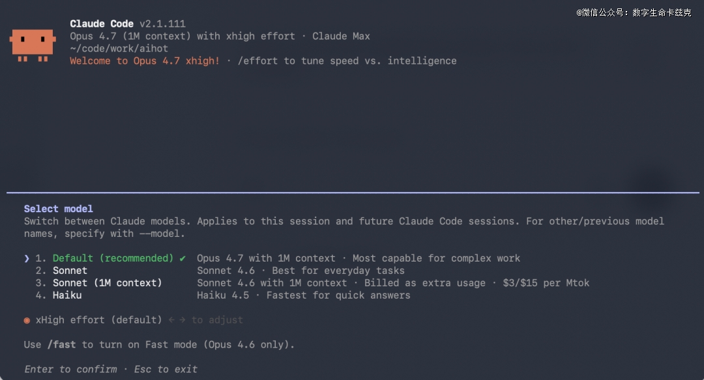Select the Default (recommended) model option

[x=113, y=258]
